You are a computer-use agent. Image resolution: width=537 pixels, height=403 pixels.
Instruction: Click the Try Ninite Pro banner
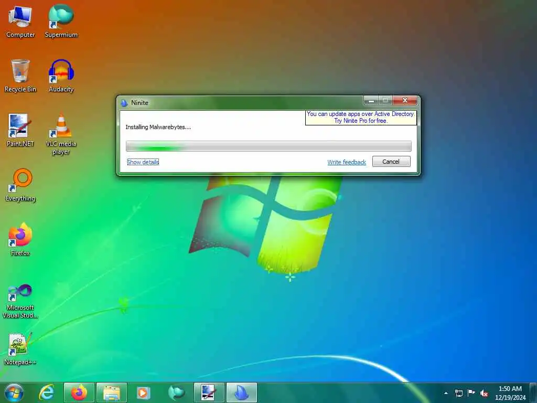(x=361, y=117)
